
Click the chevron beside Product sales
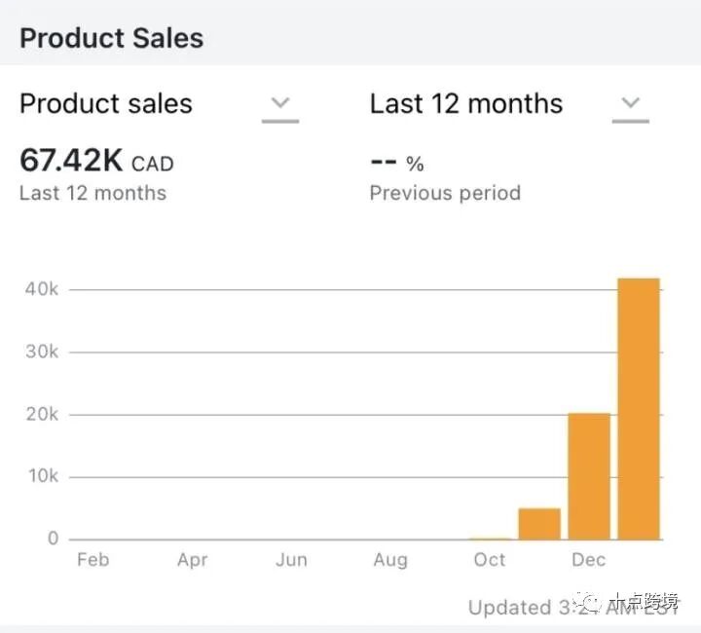pyautogui.click(x=280, y=103)
